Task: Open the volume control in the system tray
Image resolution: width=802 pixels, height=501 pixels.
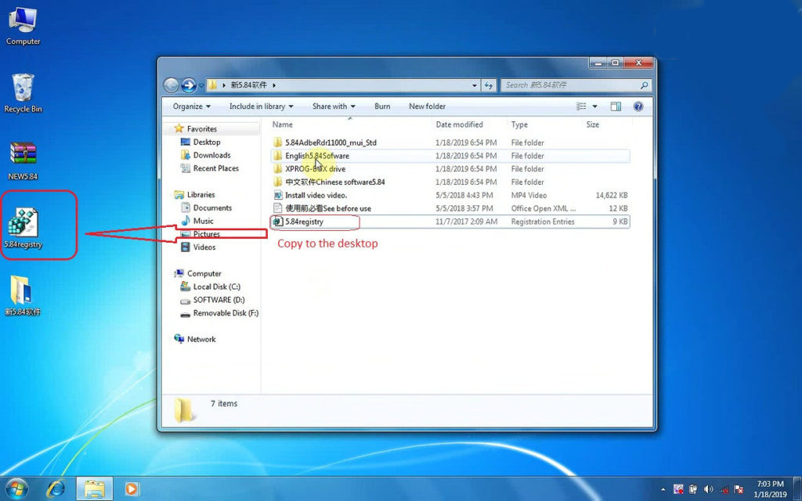Action: pyautogui.click(x=708, y=489)
